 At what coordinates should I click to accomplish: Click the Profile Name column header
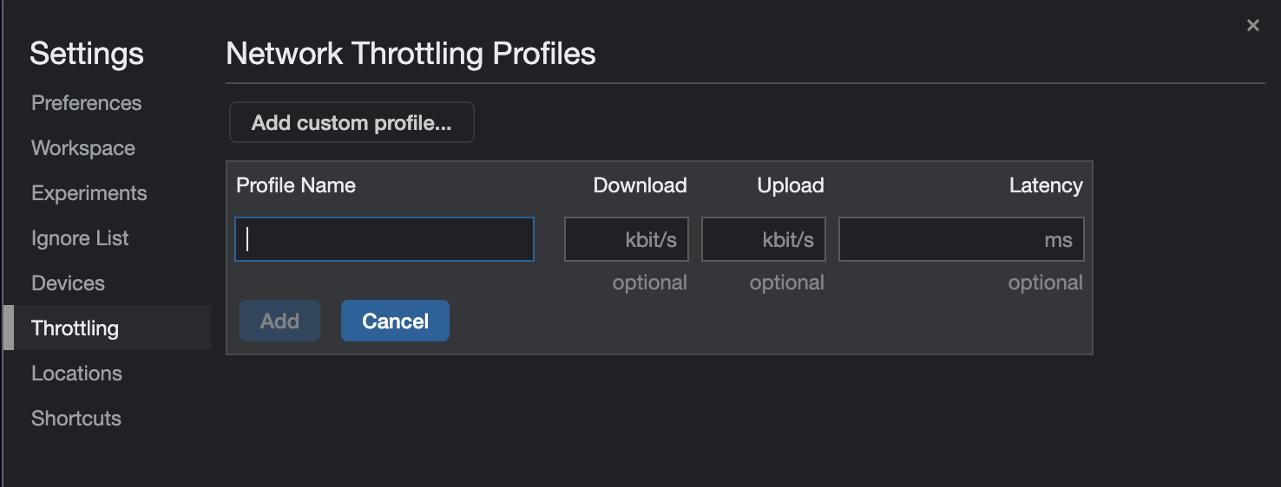[x=296, y=185]
